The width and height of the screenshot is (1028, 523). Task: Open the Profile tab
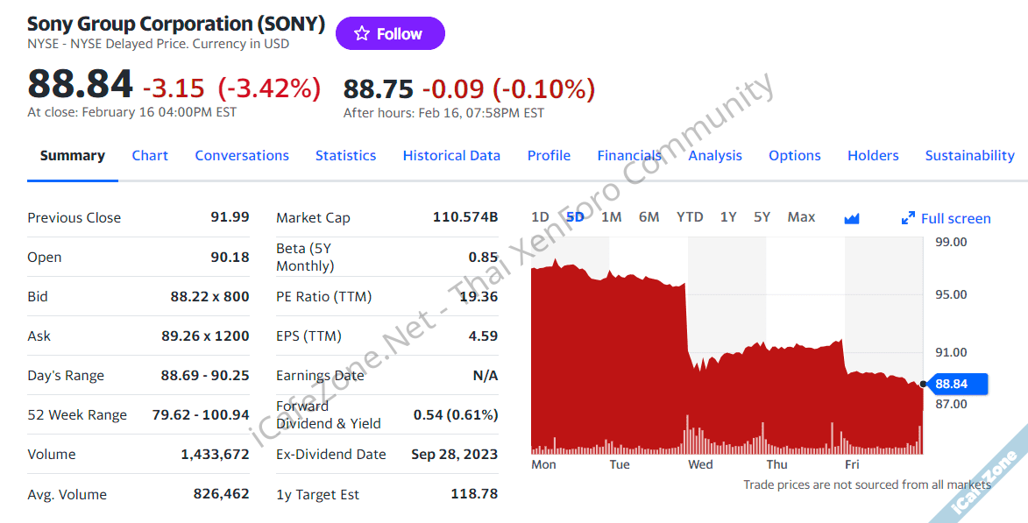[x=549, y=156]
